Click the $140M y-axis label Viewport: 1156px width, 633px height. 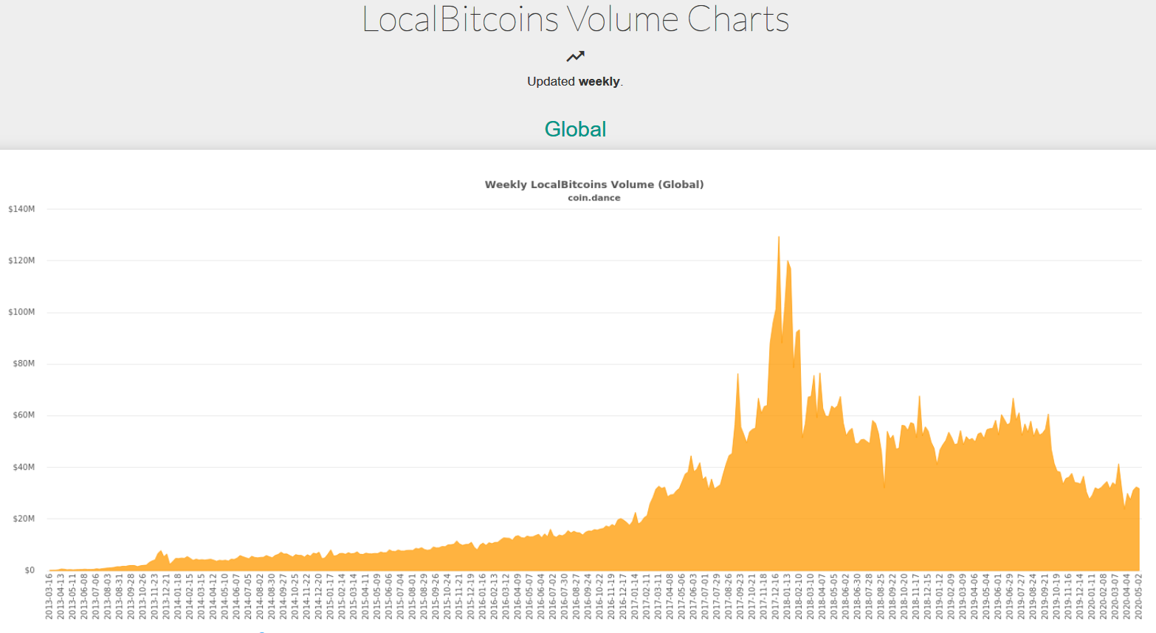[21, 209]
